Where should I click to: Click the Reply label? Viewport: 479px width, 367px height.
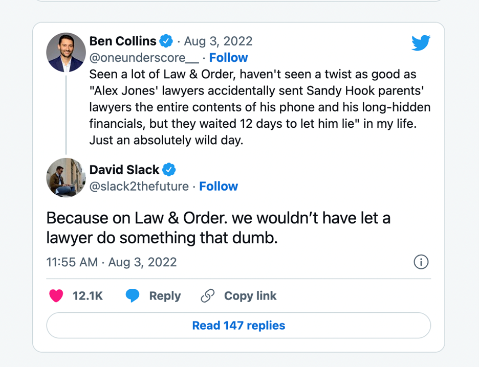pyautogui.click(x=165, y=296)
